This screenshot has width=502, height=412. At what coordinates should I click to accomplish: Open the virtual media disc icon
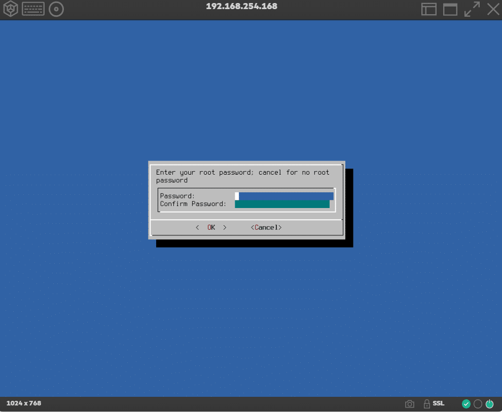(56, 9)
